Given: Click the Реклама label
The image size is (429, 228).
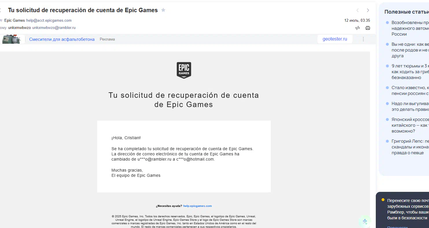Looking at the screenshot, I should coord(107,39).
